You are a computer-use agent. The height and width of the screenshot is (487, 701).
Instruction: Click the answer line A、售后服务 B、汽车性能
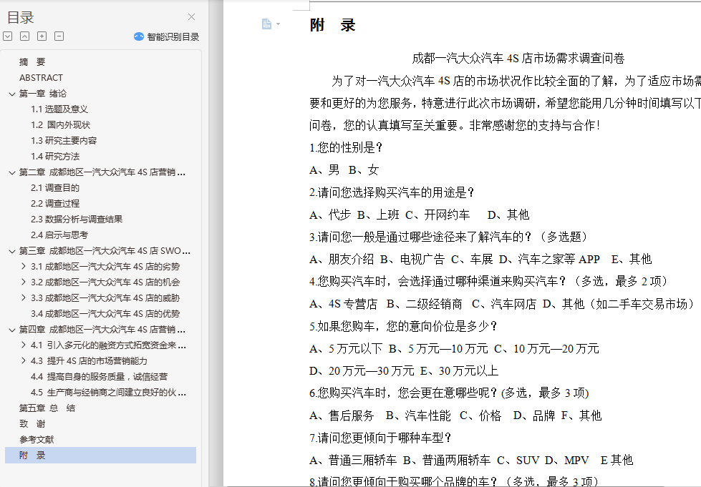click(x=455, y=415)
